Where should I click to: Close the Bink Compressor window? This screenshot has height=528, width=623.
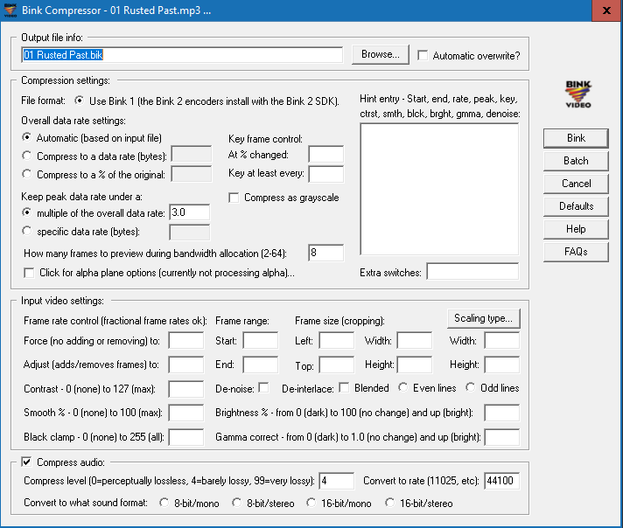pyautogui.click(x=606, y=10)
